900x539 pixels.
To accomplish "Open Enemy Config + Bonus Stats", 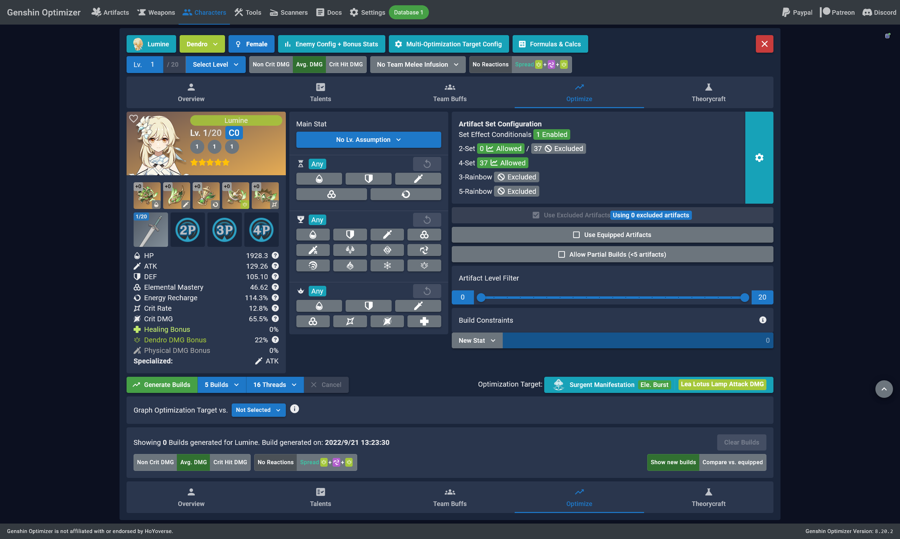I will 331,44.
